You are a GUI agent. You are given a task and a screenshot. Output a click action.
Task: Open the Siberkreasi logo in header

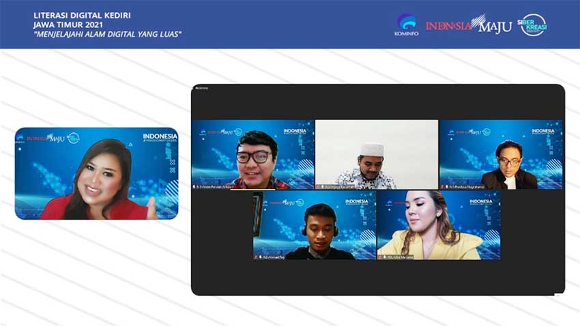tap(534, 25)
